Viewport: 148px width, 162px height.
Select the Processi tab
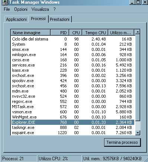coord(38,19)
